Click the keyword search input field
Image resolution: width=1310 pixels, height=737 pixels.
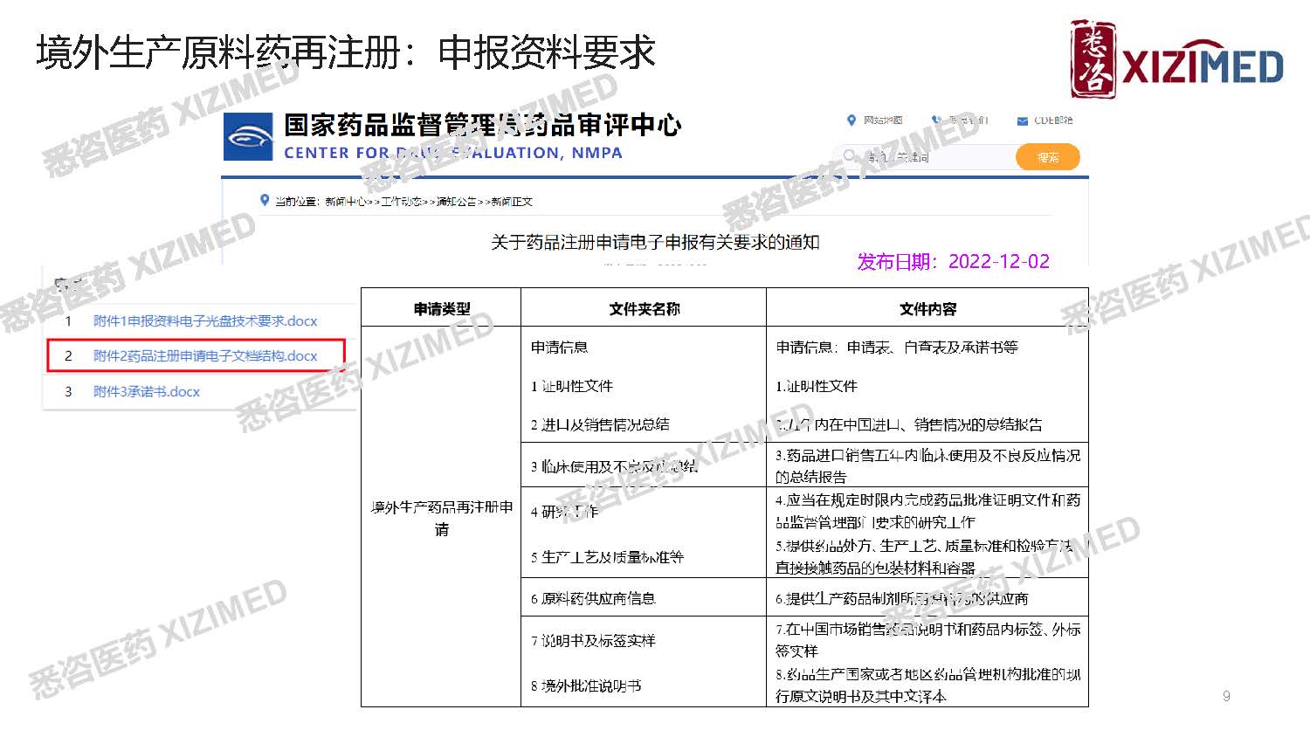point(934,157)
